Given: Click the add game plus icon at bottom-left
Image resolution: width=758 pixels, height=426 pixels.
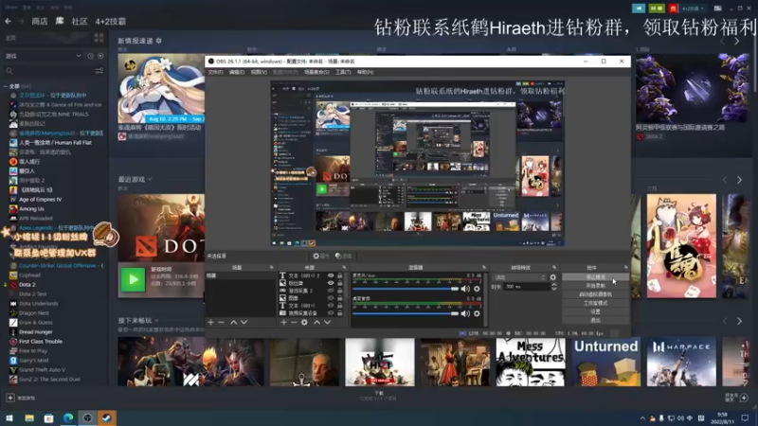Looking at the screenshot, I should click(10, 398).
